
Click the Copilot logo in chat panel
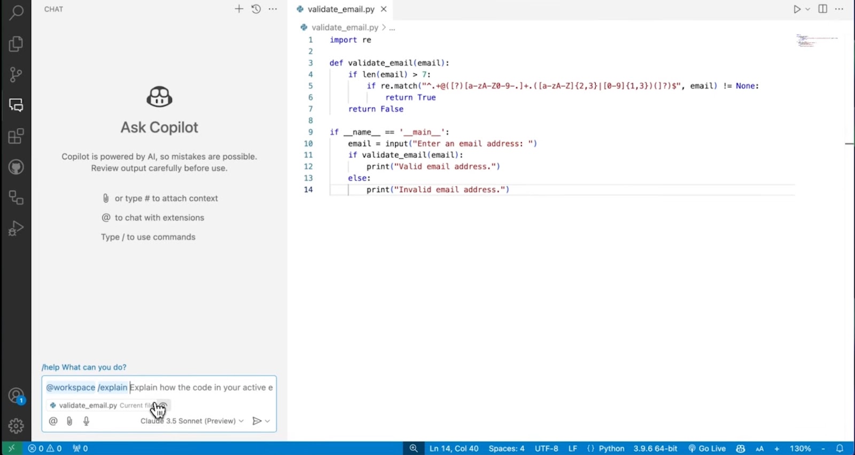click(159, 97)
